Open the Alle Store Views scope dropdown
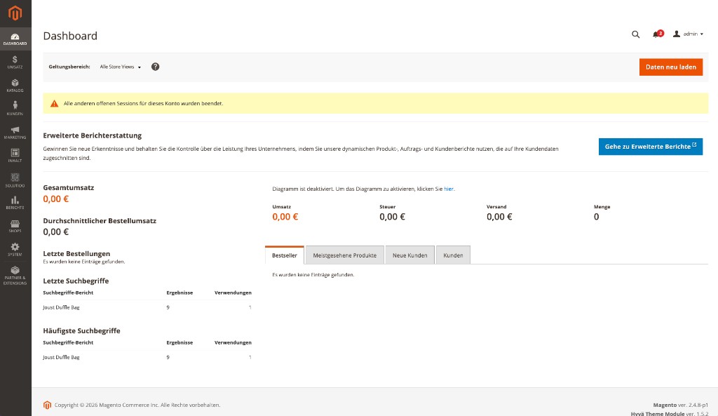Viewport: 718px width, 416px height. pyautogui.click(x=121, y=67)
